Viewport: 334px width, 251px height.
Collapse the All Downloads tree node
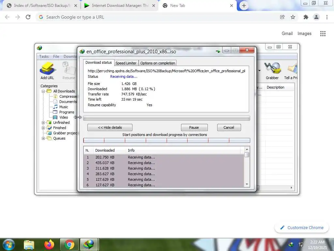[43, 91]
